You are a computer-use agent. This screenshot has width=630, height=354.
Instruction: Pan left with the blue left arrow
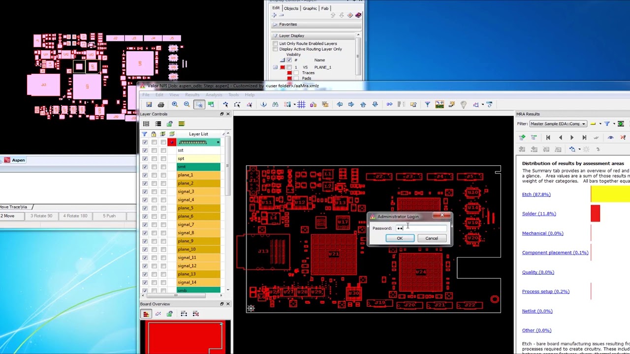click(x=340, y=104)
